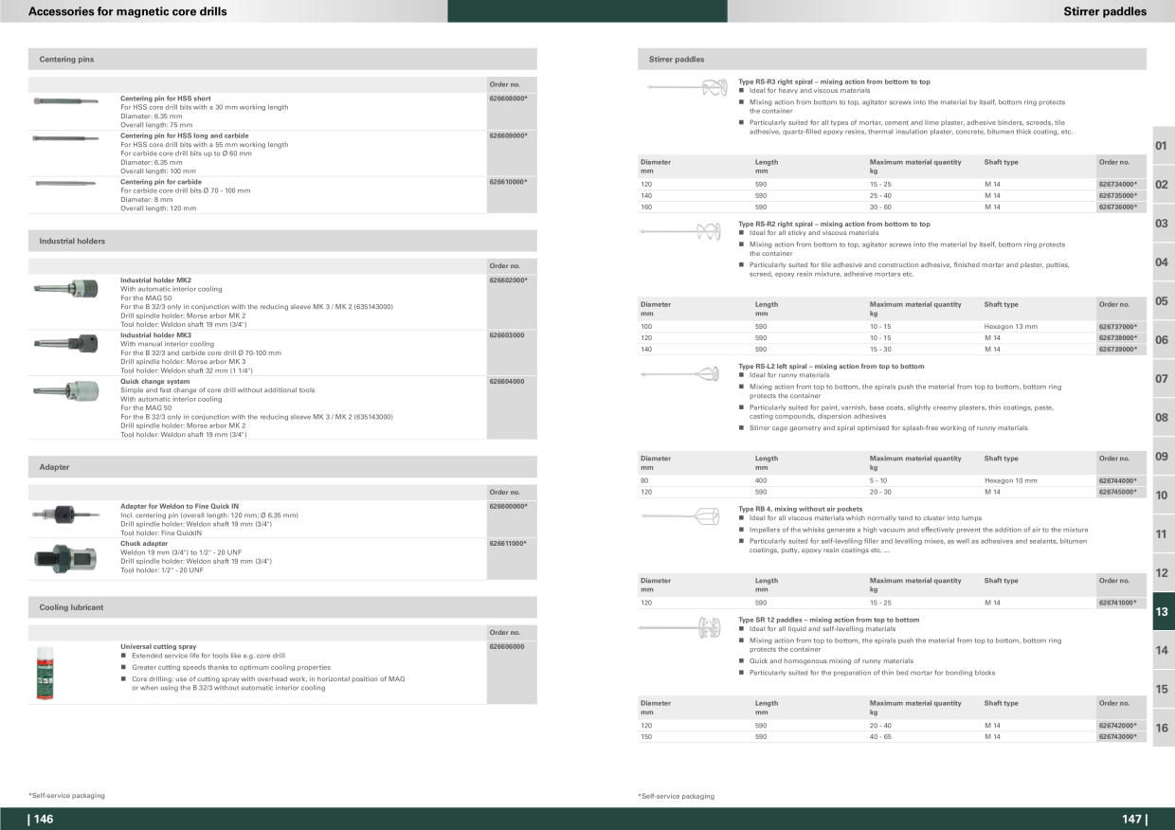1175x830 pixels.
Task: Select order number 626734000* in RS-R3 table
Action: click(1118, 184)
